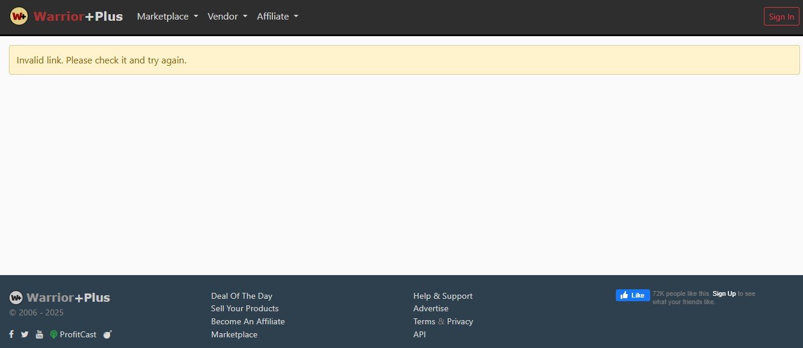Click the Facebook Sign Up link

(724, 293)
